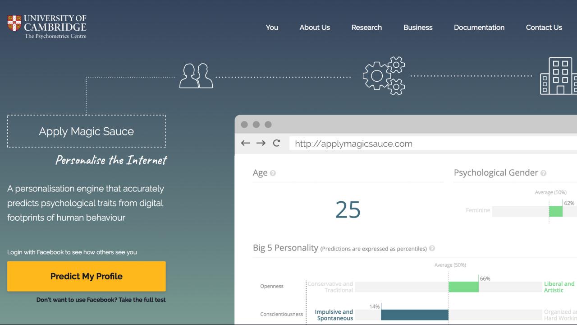
Task: Click the "Personalise the Internet" tagline
Action: [111, 160]
